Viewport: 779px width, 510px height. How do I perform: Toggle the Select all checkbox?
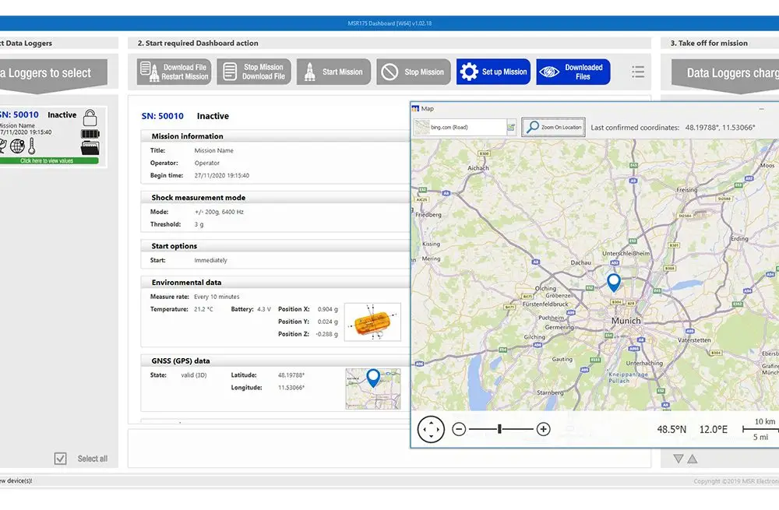pos(61,459)
